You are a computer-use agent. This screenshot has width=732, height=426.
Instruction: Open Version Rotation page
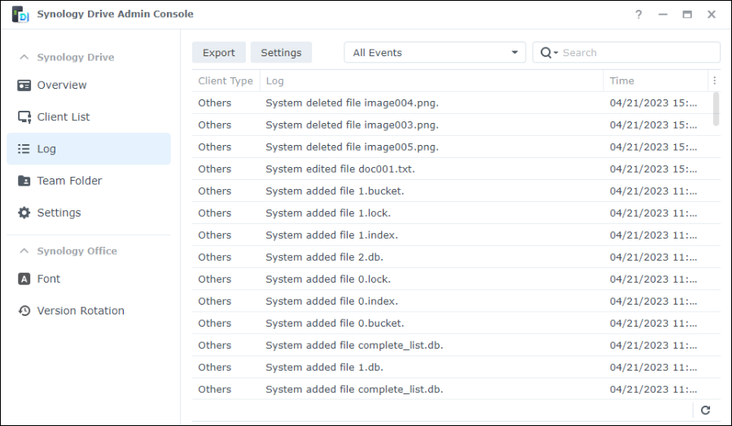89,310
